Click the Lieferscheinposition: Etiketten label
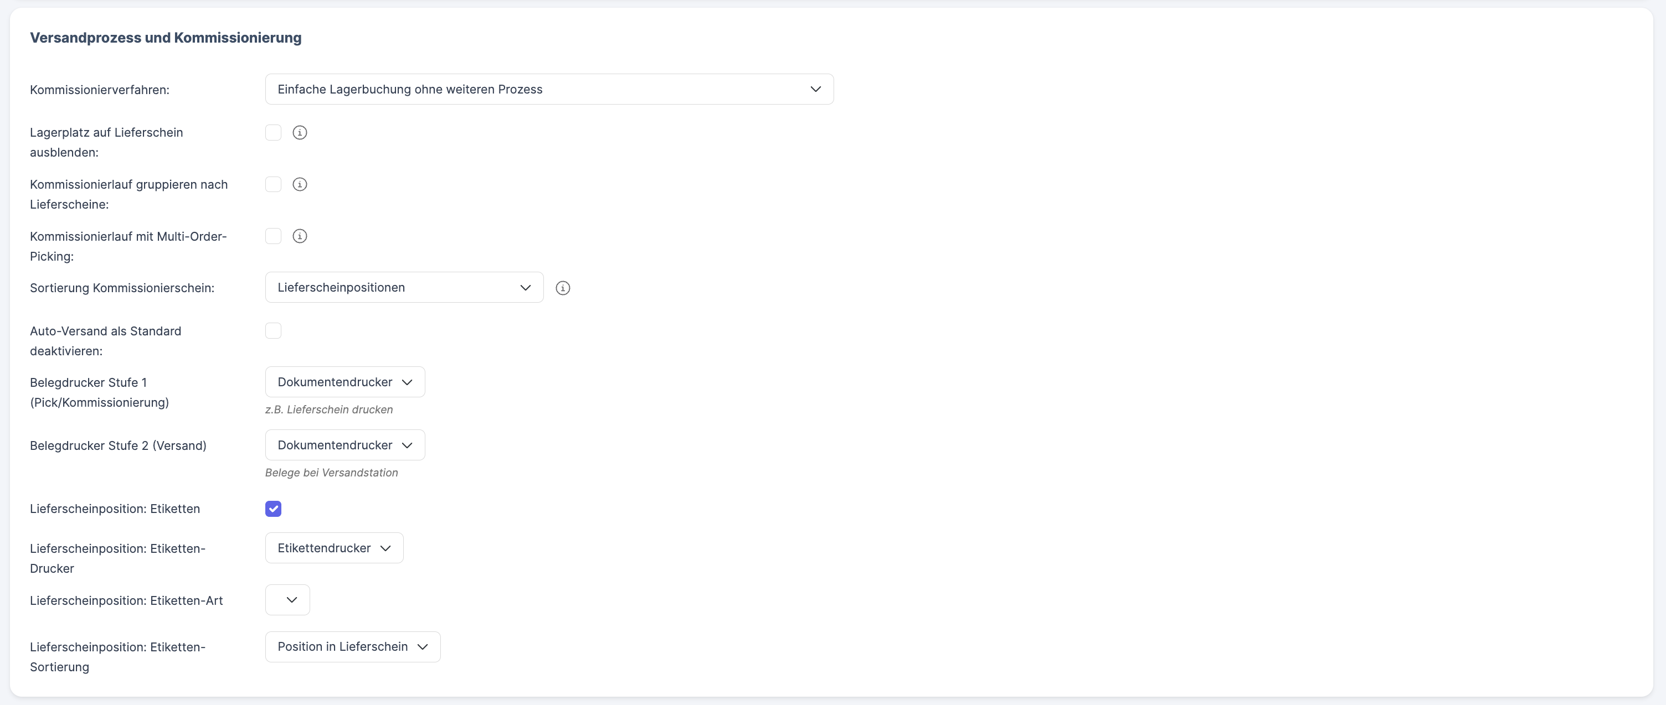This screenshot has height=705, width=1666. [115, 509]
